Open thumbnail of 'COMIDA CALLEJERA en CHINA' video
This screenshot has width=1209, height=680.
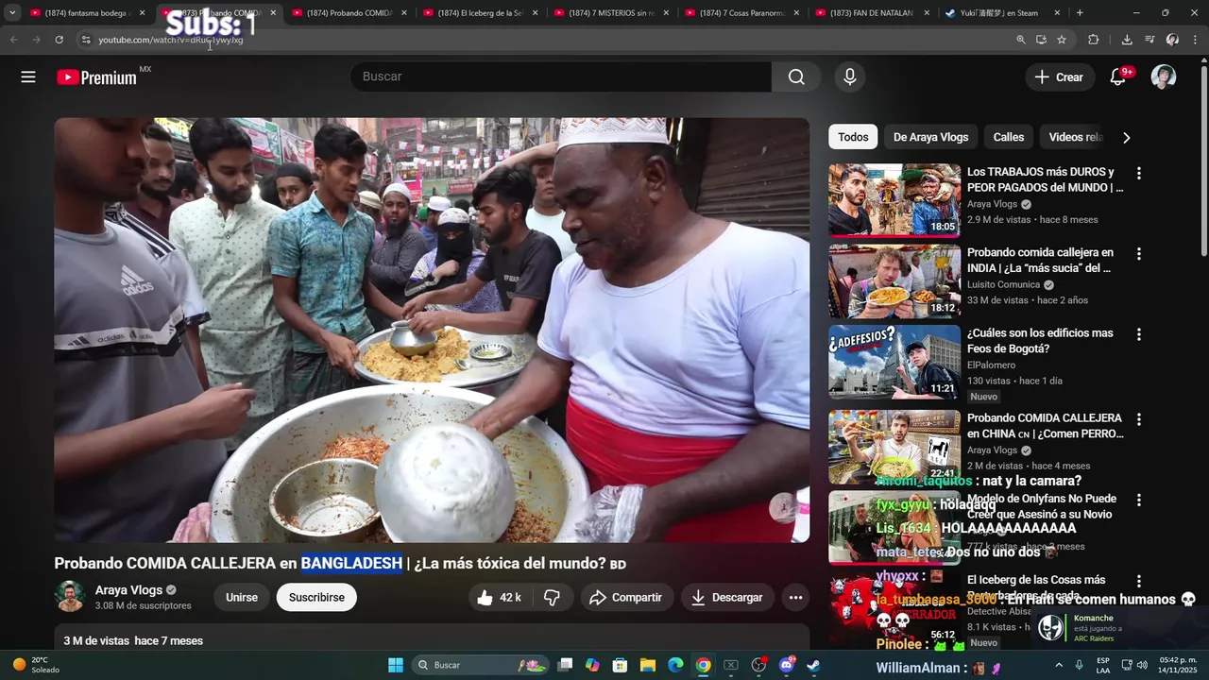coord(894,447)
